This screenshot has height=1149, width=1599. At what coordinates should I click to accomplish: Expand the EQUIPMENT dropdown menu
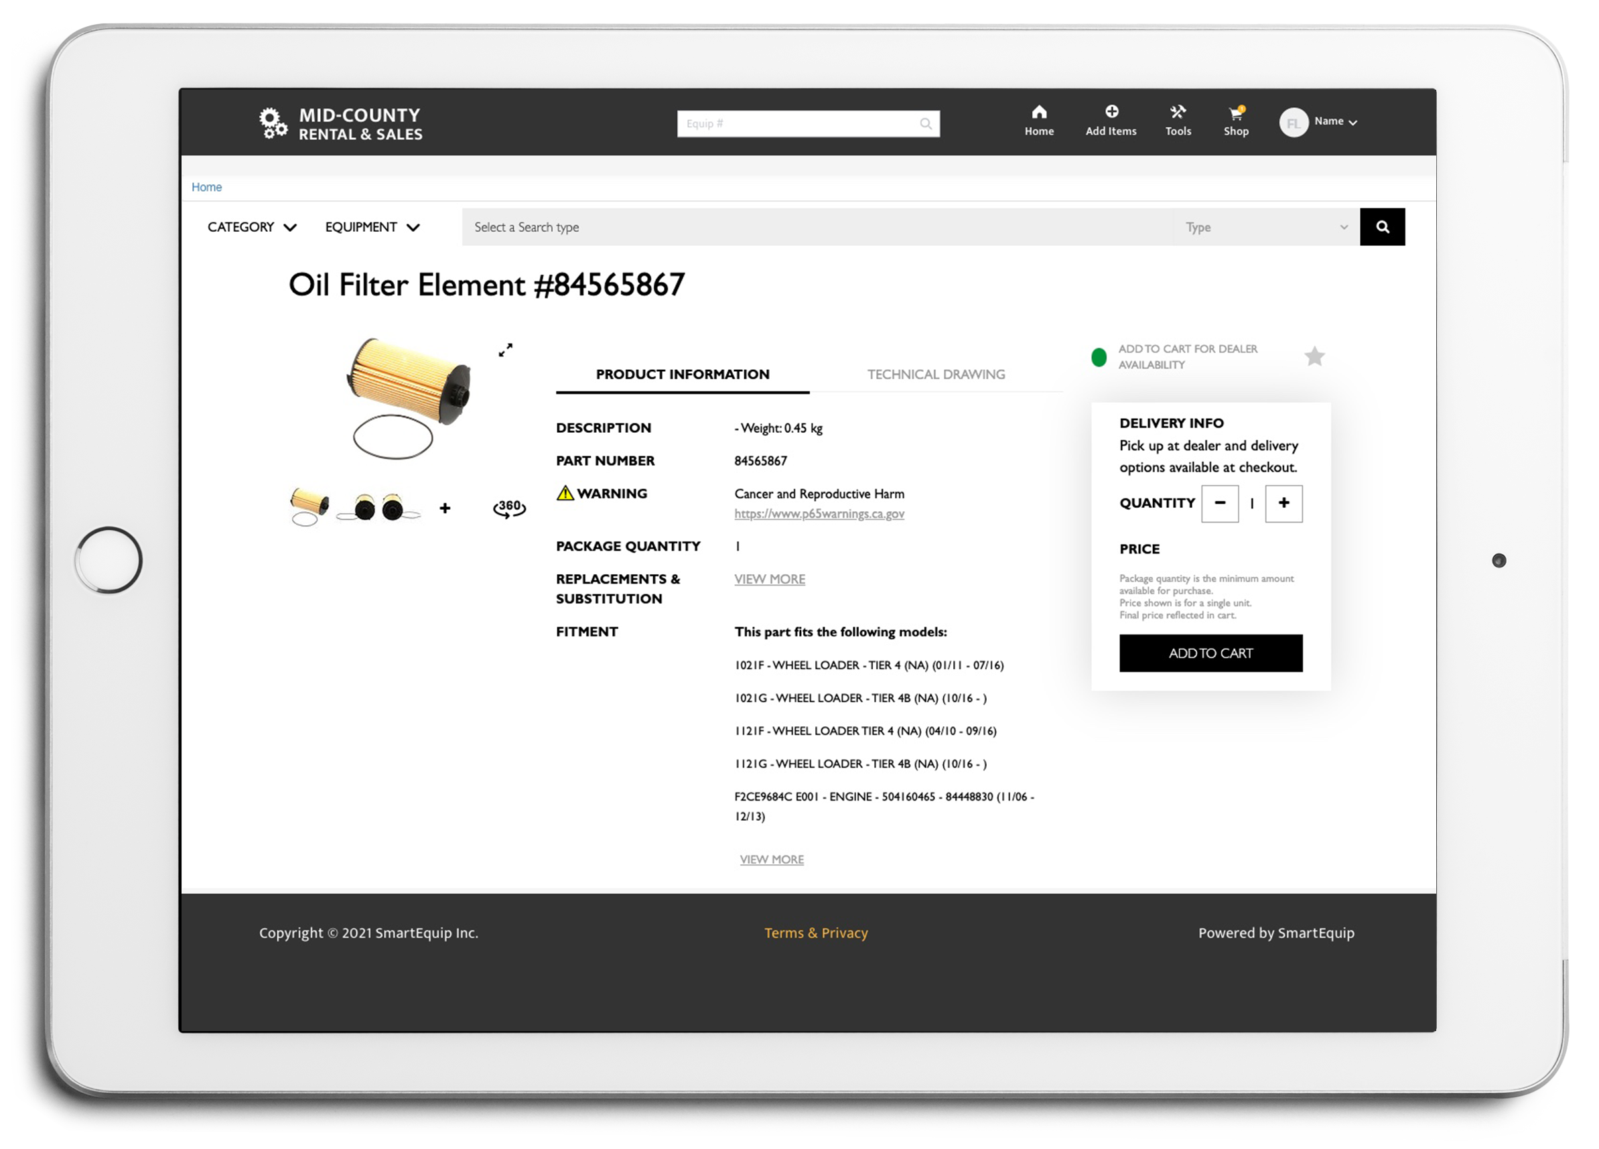click(x=371, y=226)
